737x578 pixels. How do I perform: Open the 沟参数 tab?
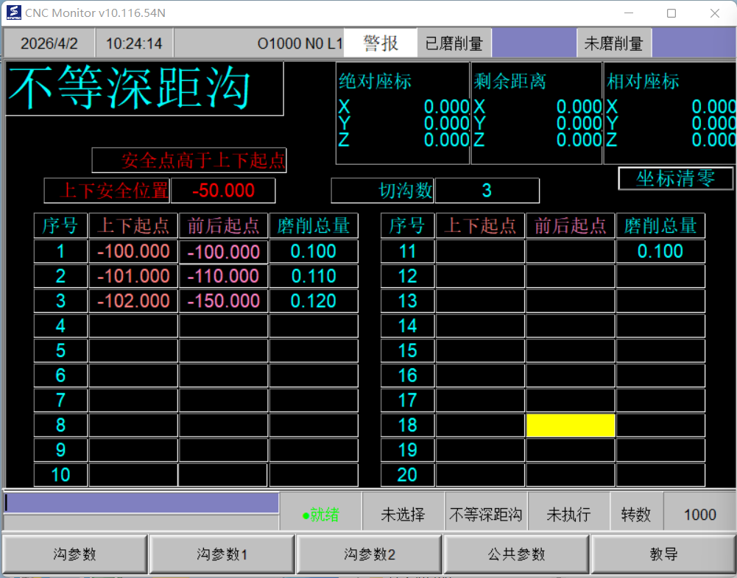coord(74,554)
